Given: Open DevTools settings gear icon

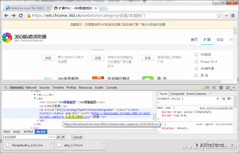Looking at the screenshot, I should (x=221, y=88).
